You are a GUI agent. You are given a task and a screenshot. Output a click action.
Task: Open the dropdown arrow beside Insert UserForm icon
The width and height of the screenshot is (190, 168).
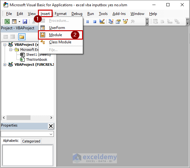(x=19, y=22)
